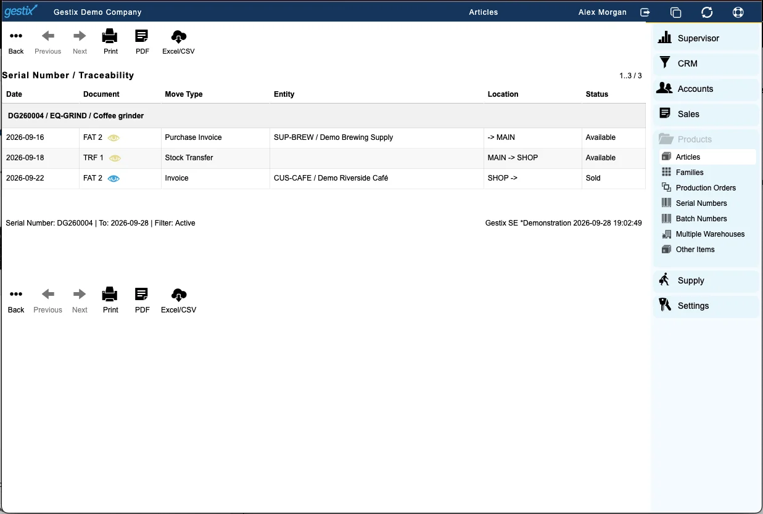Click the Alex Morgan user name

[x=603, y=12]
